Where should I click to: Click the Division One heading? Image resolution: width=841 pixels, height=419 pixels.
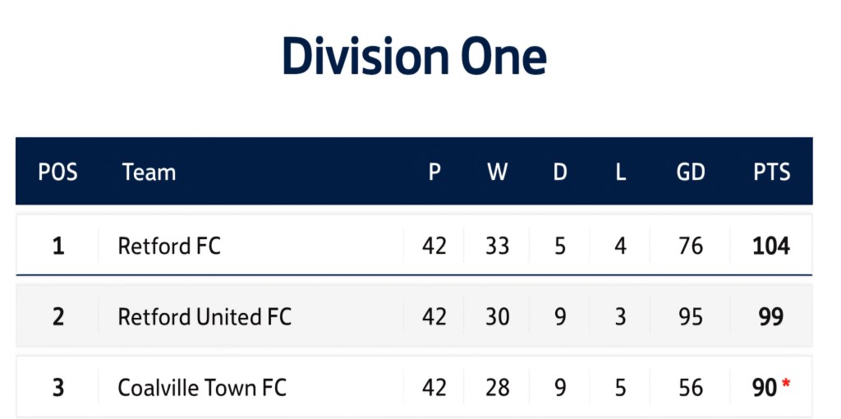[x=414, y=57]
